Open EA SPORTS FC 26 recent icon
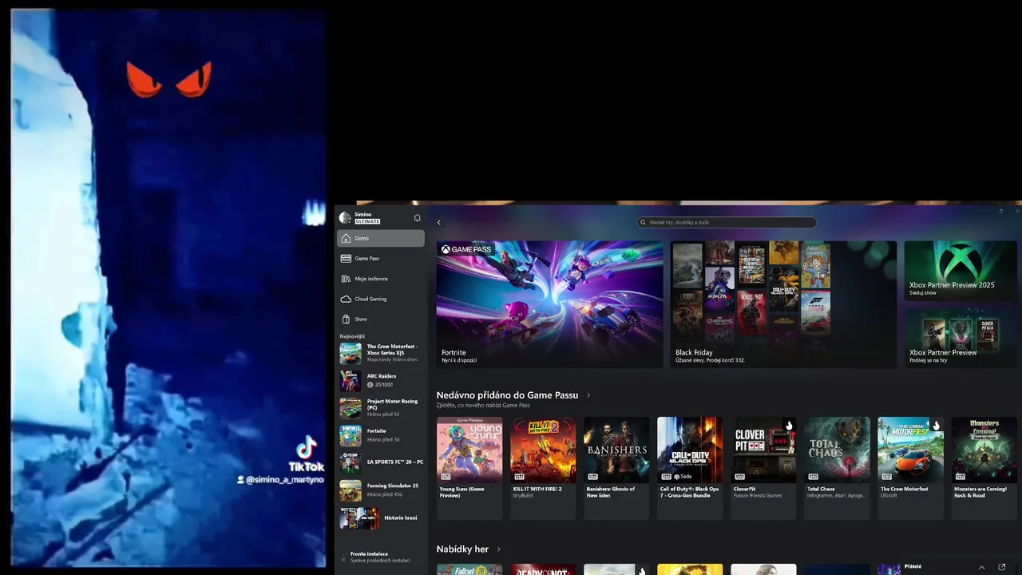Viewport: 1022px width, 575px height. point(351,463)
